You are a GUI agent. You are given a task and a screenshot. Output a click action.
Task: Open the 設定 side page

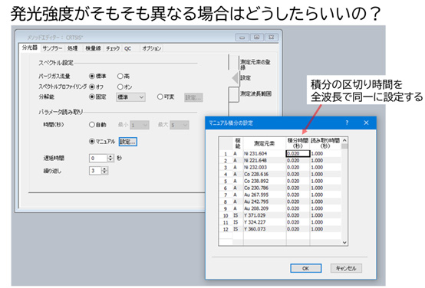pos(245,78)
